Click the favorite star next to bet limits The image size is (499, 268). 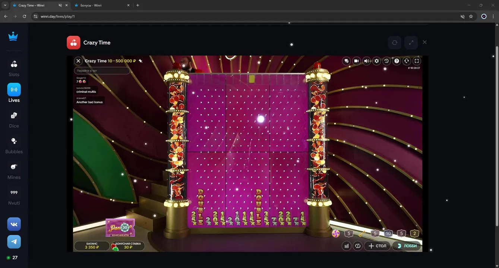[x=140, y=61]
